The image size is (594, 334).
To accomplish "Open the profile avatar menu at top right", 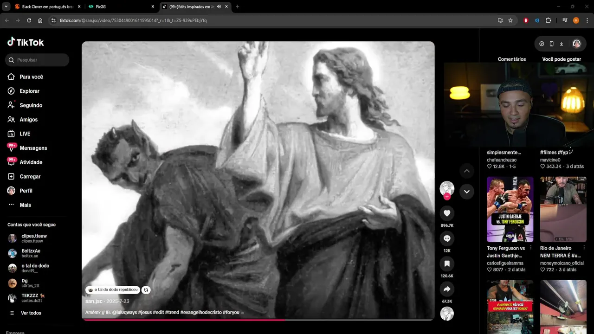I will (x=576, y=44).
